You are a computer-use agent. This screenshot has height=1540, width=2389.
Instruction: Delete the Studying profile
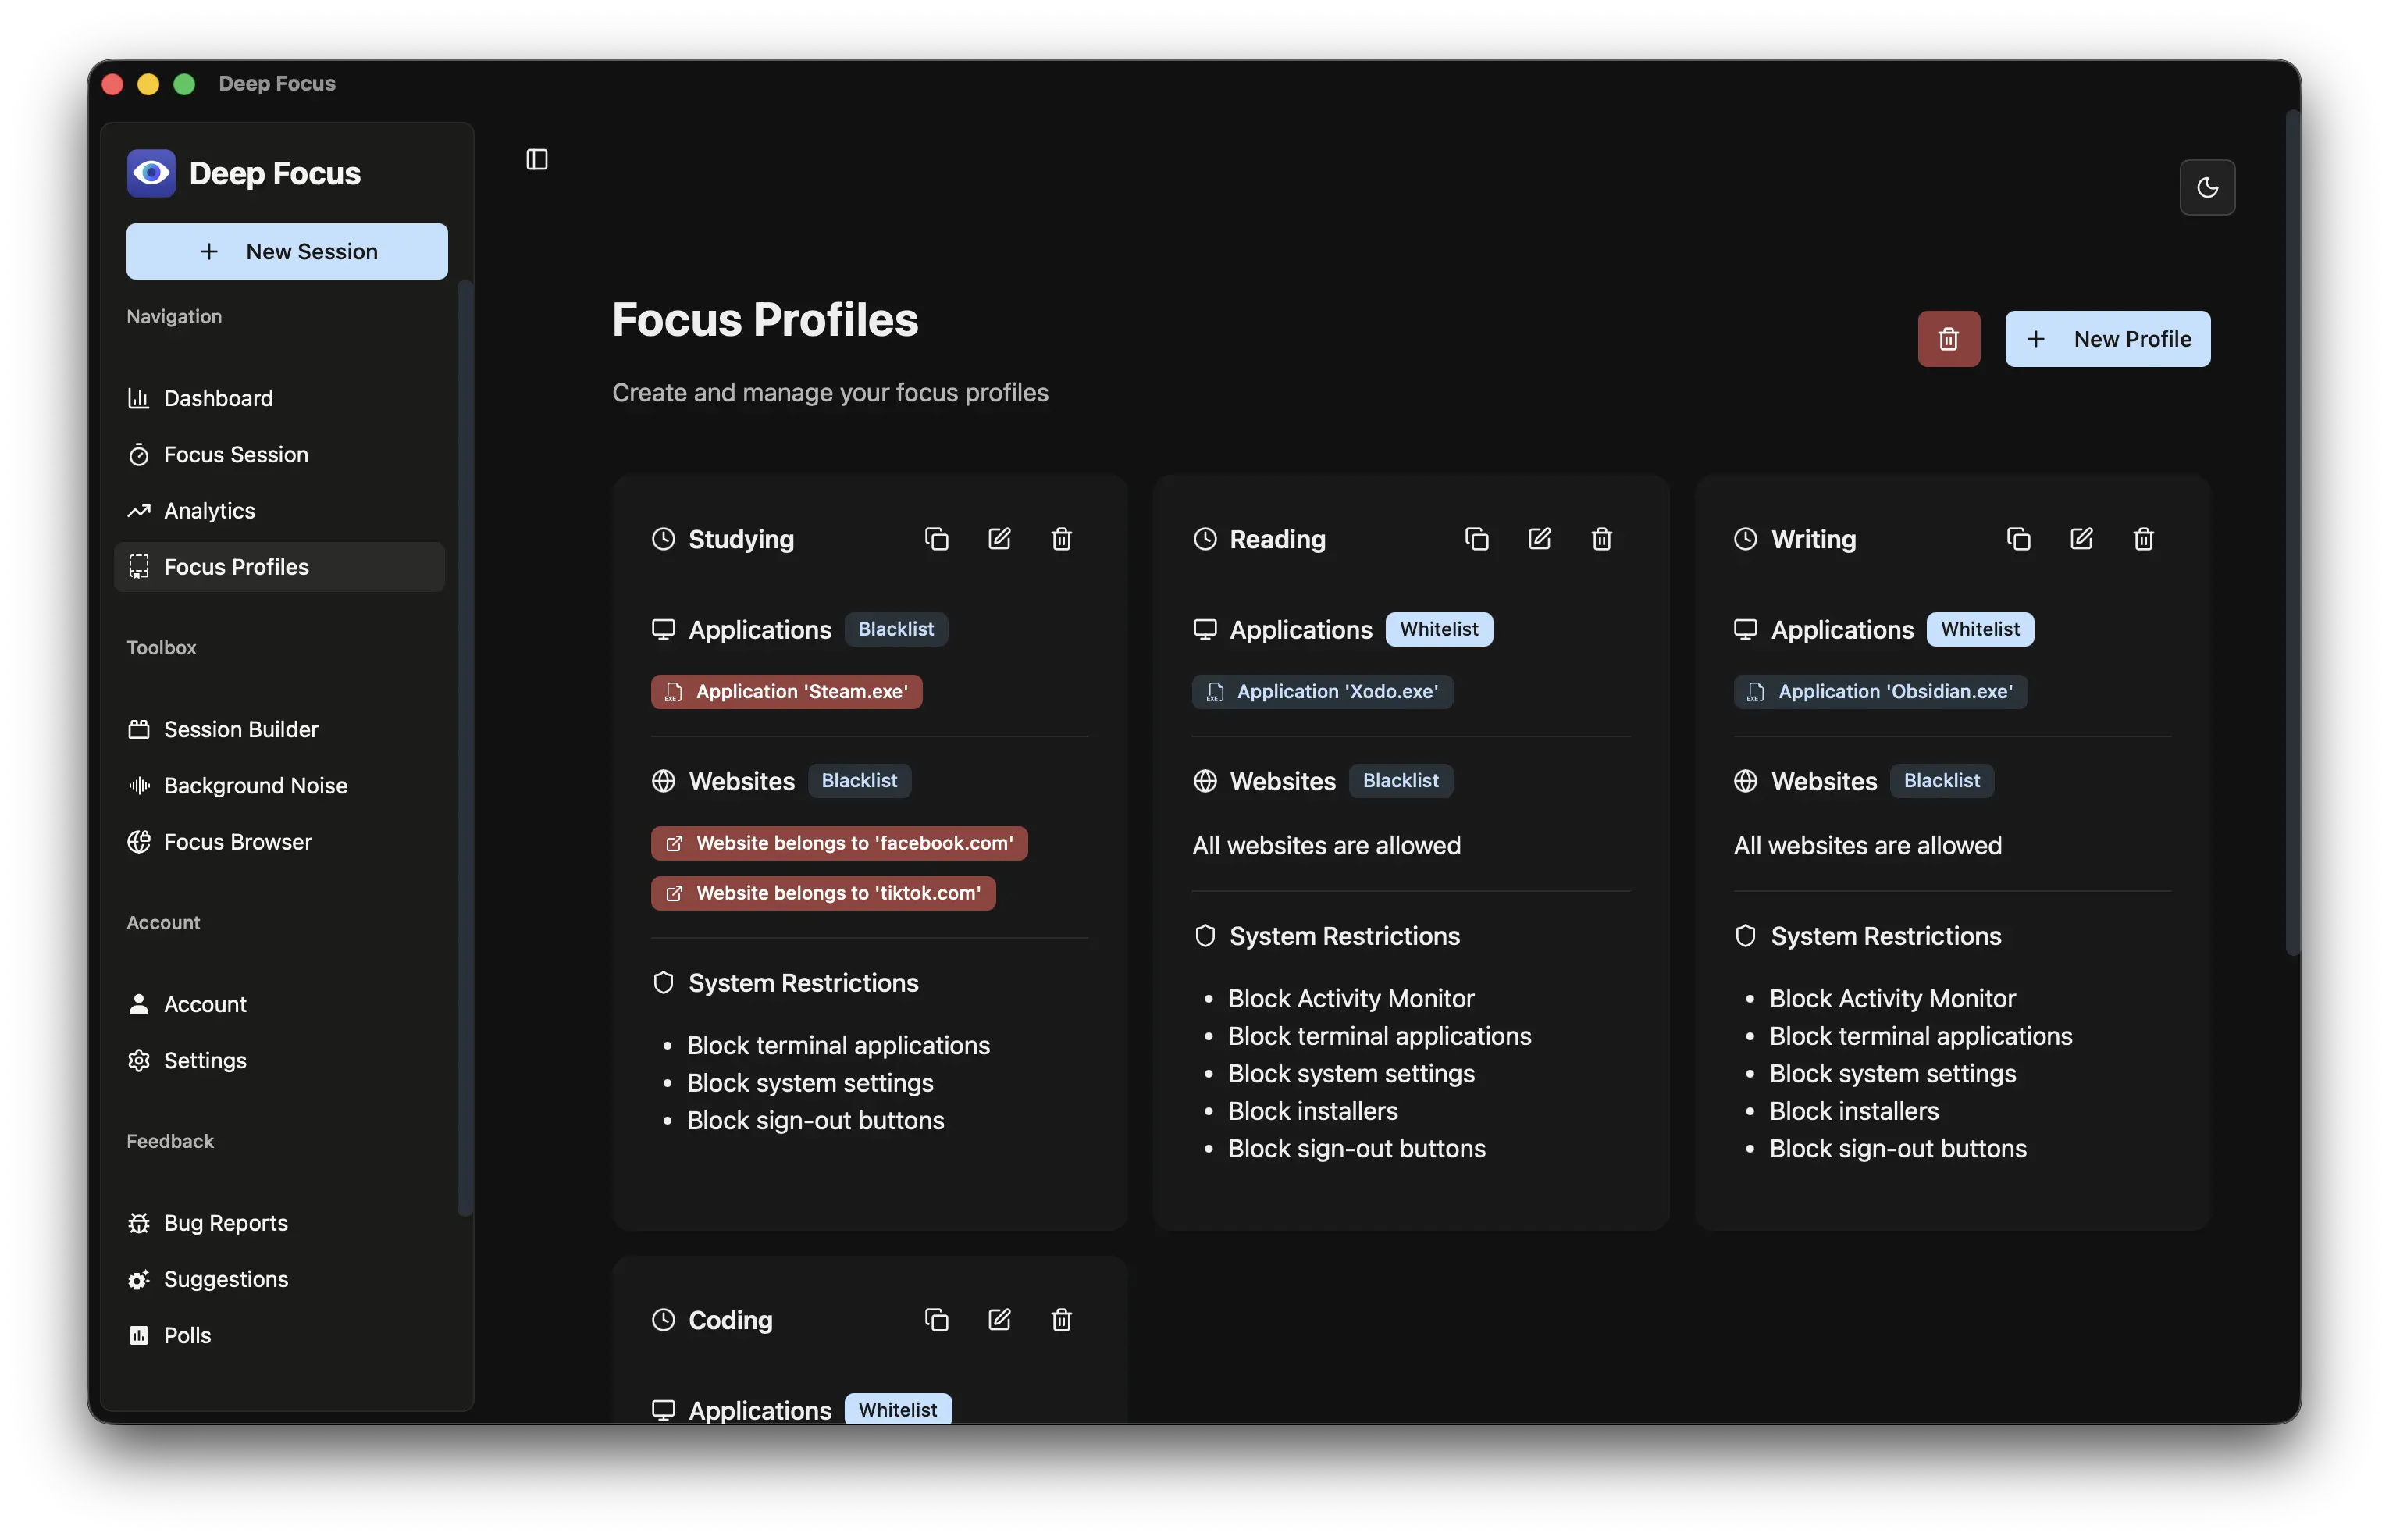(x=1060, y=539)
